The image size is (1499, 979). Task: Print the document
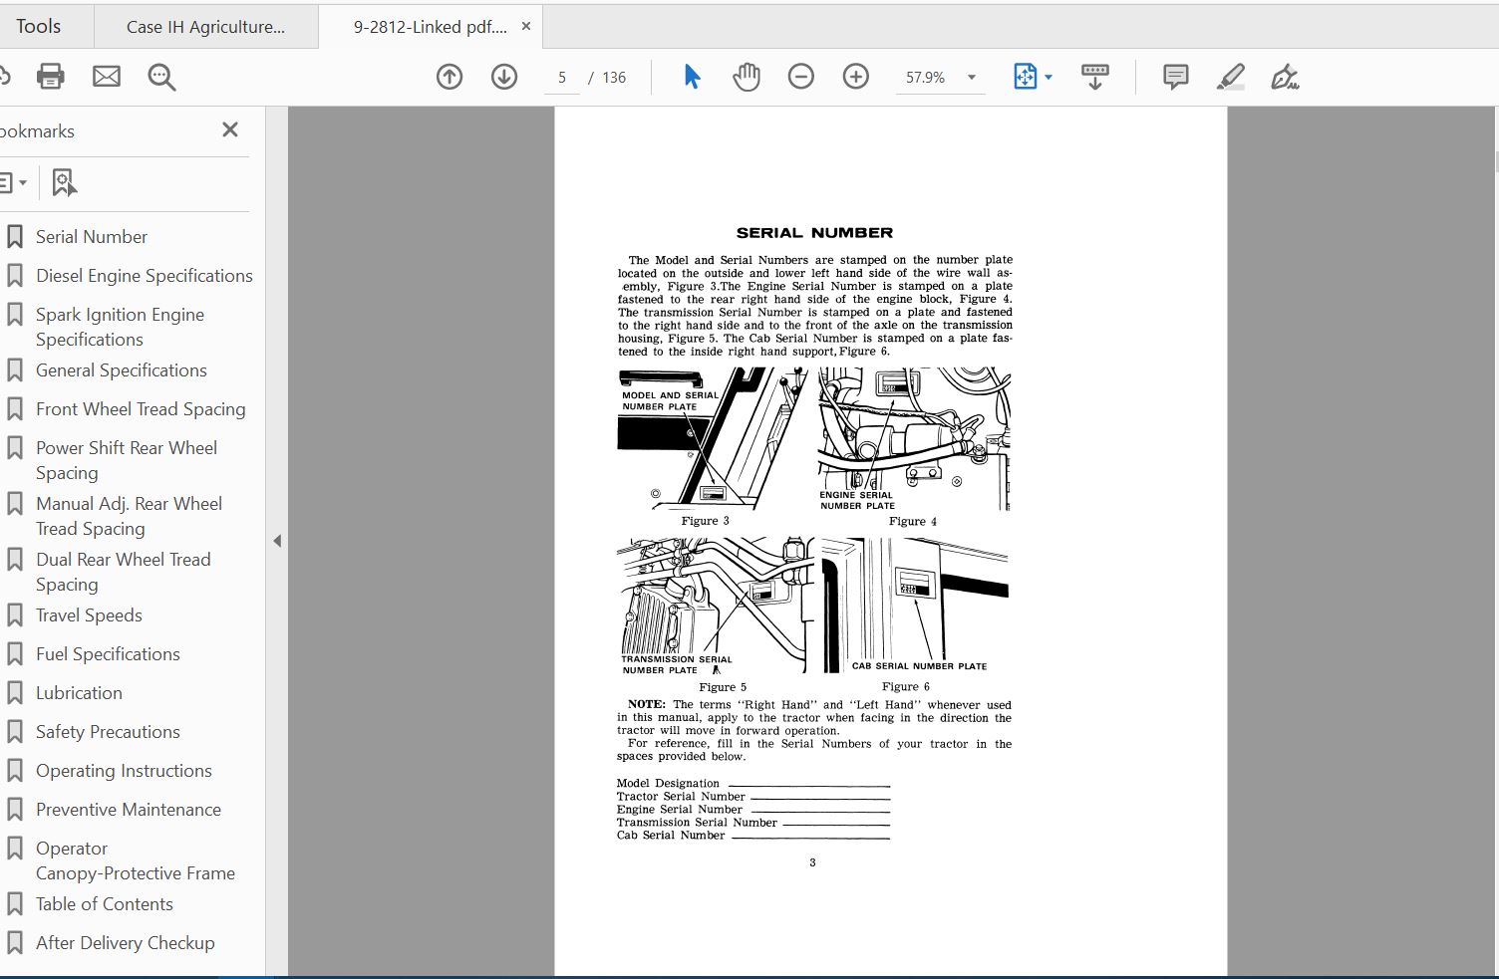[x=50, y=76]
